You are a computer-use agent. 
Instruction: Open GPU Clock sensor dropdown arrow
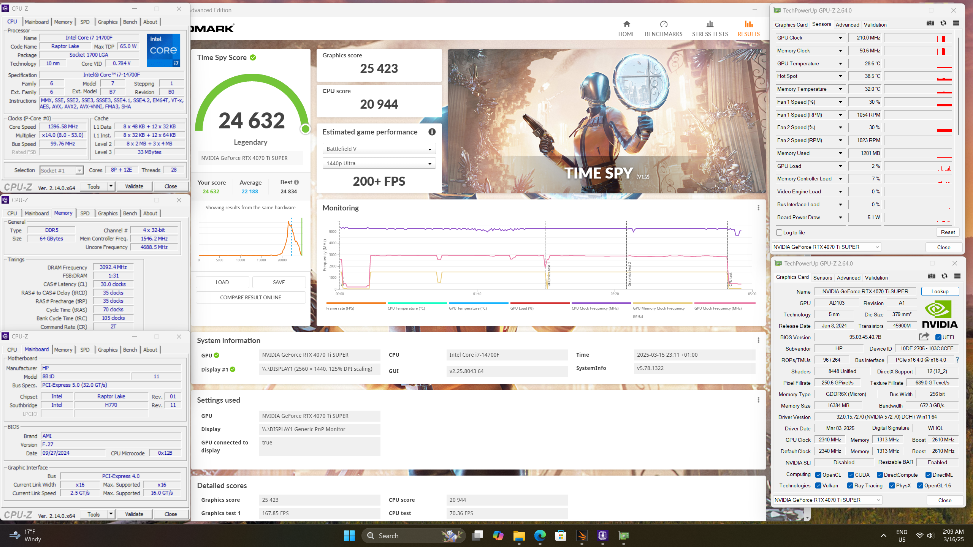pyautogui.click(x=840, y=38)
